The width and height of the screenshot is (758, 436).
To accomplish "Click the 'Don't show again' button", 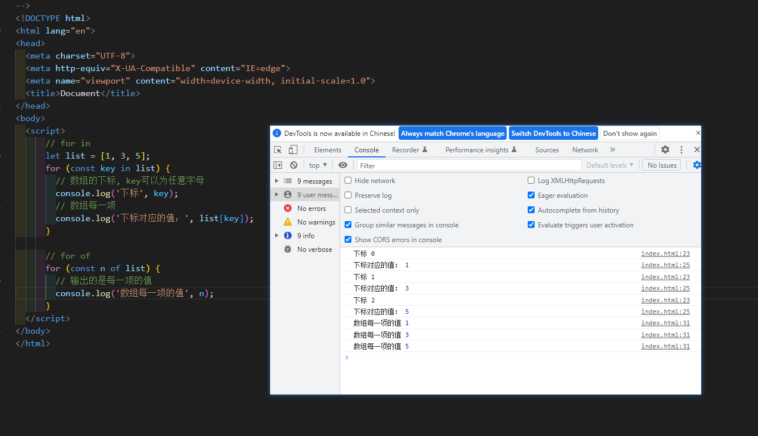I will coord(630,134).
